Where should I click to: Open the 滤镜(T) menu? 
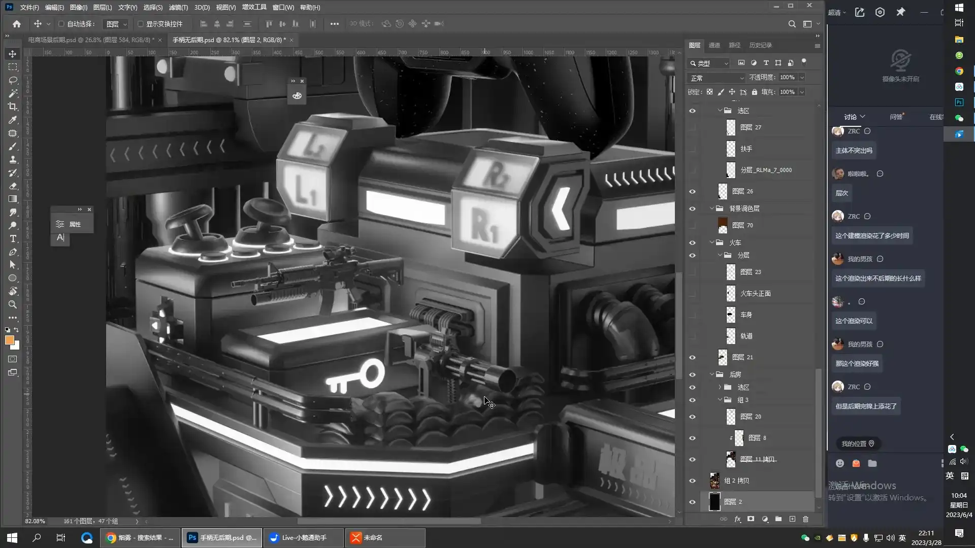click(178, 8)
